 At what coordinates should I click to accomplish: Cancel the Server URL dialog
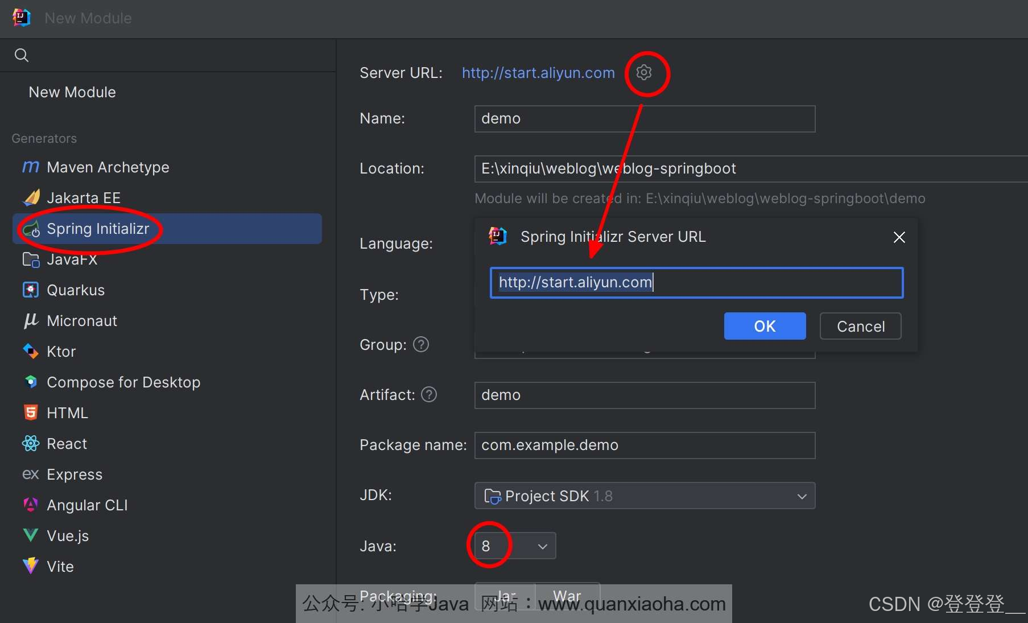tap(860, 326)
